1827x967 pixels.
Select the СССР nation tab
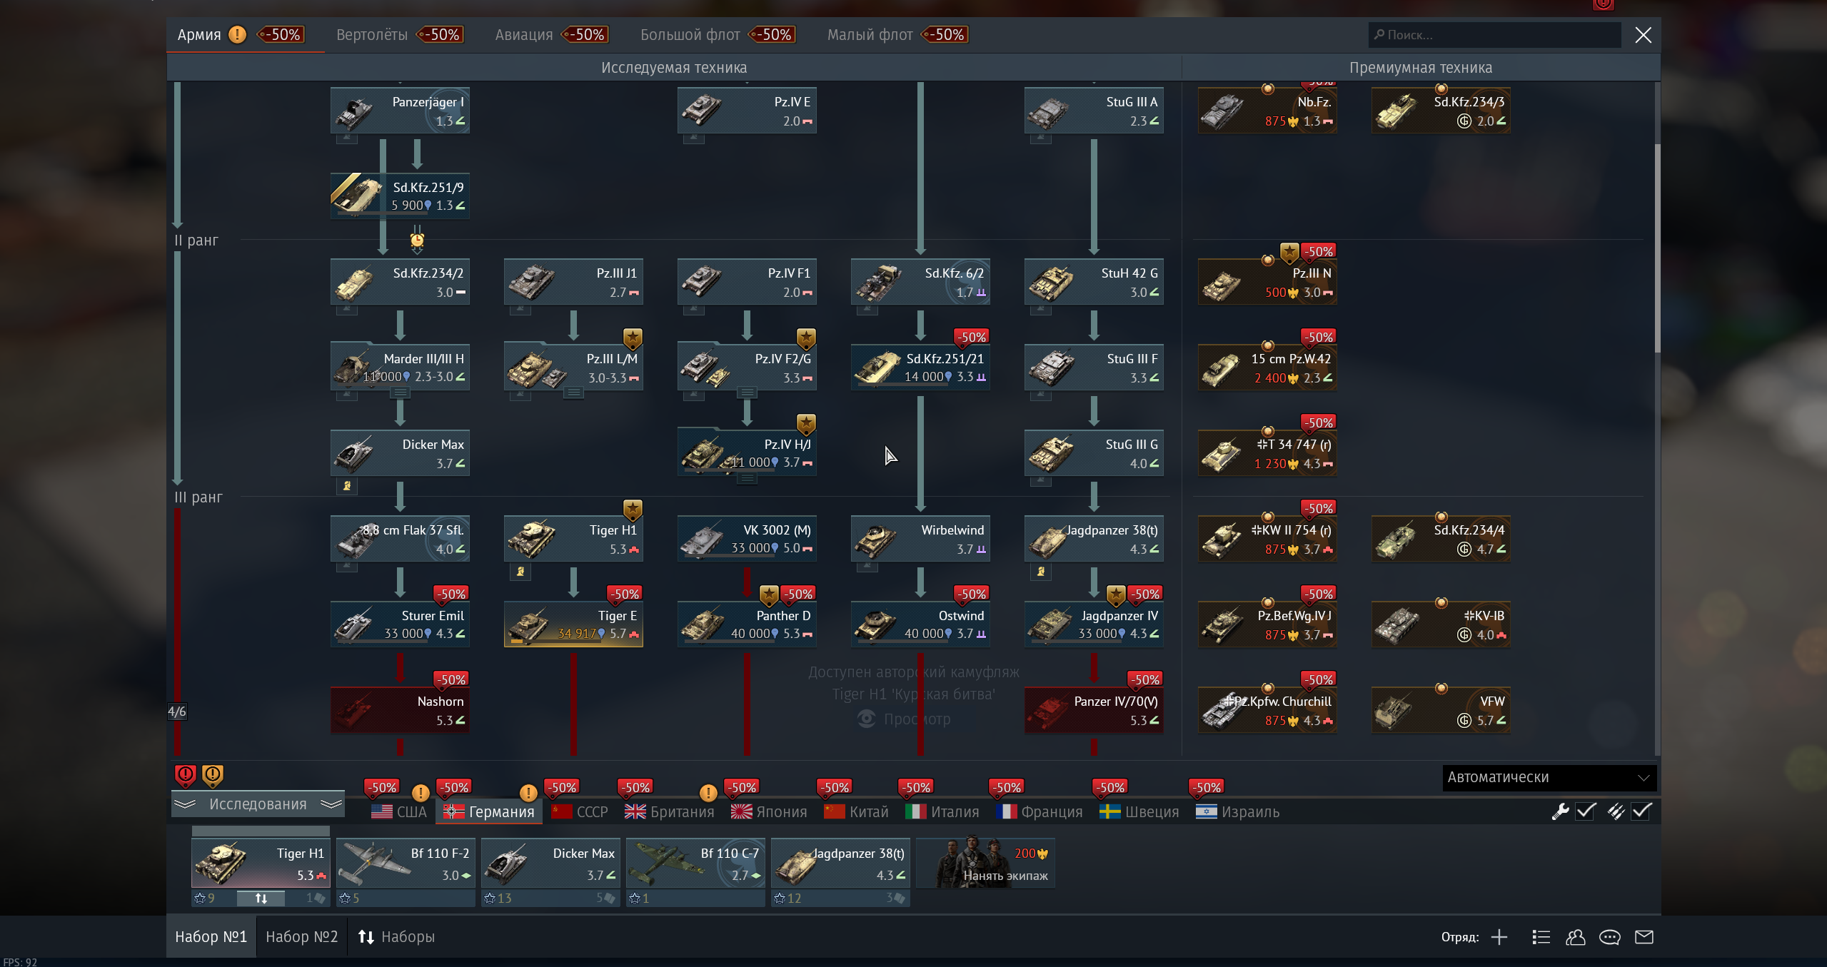580,812
